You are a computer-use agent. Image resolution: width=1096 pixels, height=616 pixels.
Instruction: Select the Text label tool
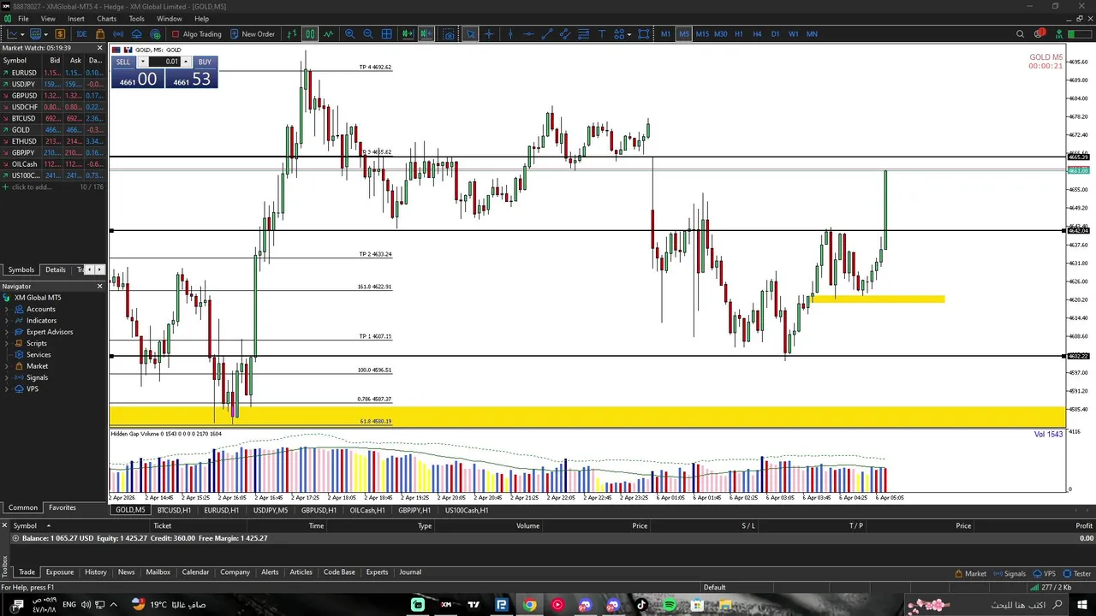(x=602, y=34)
